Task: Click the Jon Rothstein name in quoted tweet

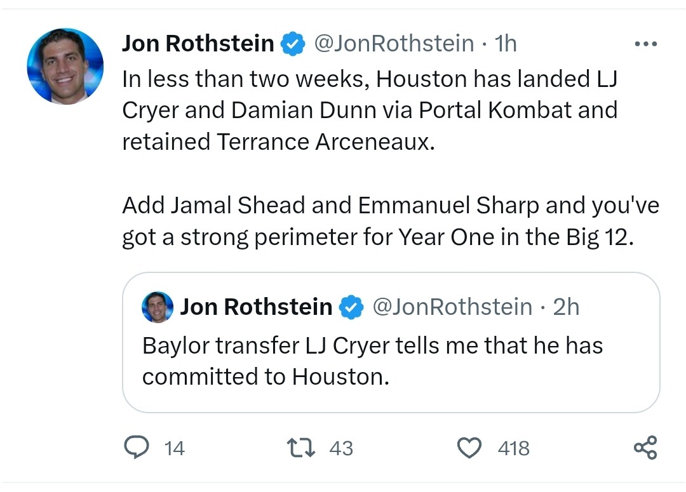Action: click(257, 307)
